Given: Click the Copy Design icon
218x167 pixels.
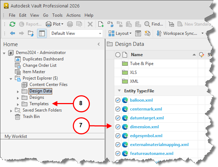Looking at the screenshot, I should click(110, 24).
